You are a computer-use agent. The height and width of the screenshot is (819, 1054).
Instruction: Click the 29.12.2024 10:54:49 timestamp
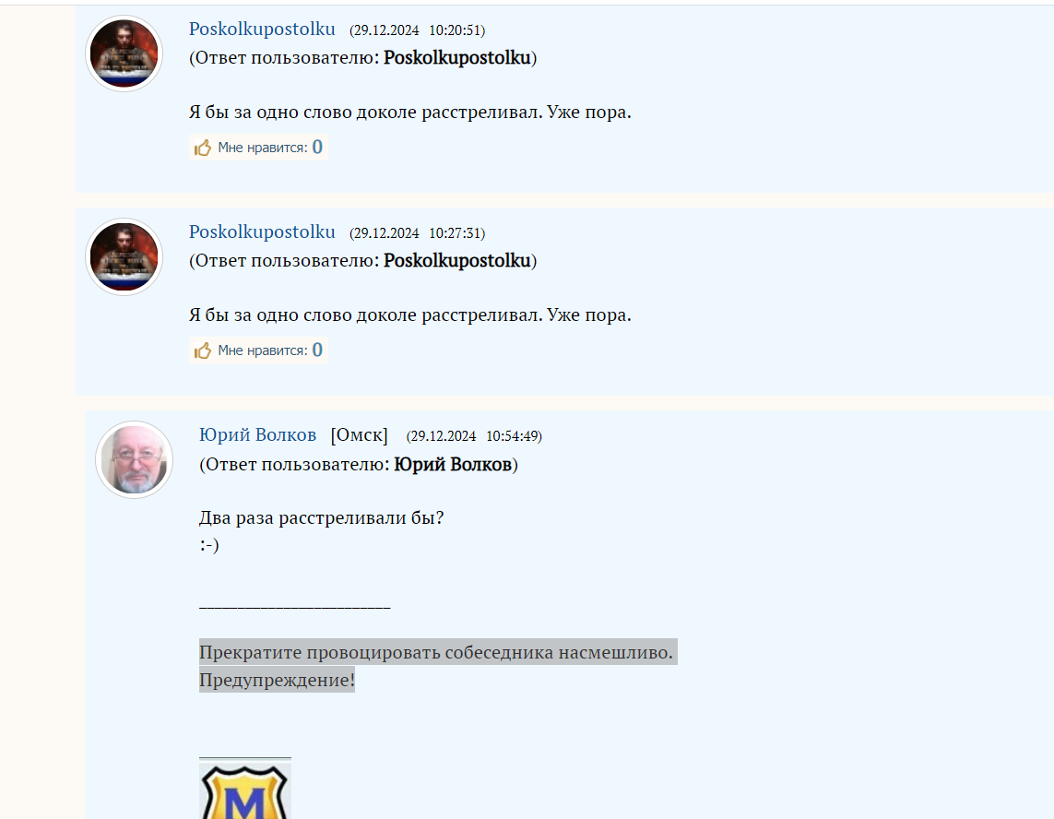474,436
